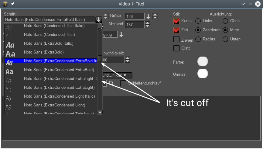Enable the Schleifendurchlauf loop checkbox

coord(123,83)
